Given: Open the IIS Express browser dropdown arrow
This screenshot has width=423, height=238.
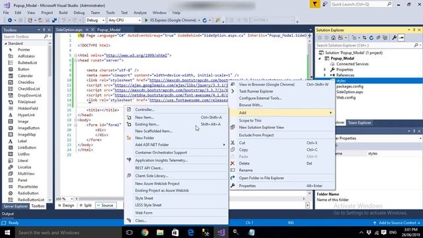Looking at the screenshot, I should pyautogui.click(x=199, y=20).
